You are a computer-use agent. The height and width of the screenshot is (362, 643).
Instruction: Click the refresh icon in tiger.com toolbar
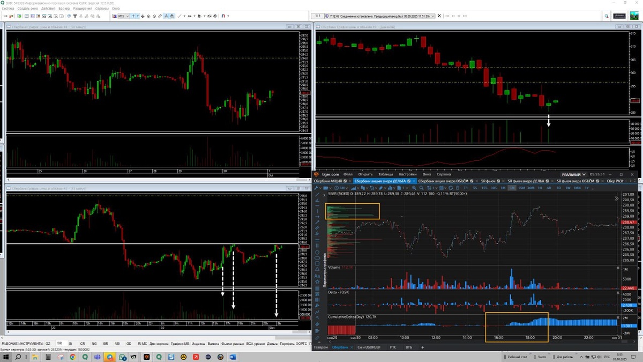point(450,188)
